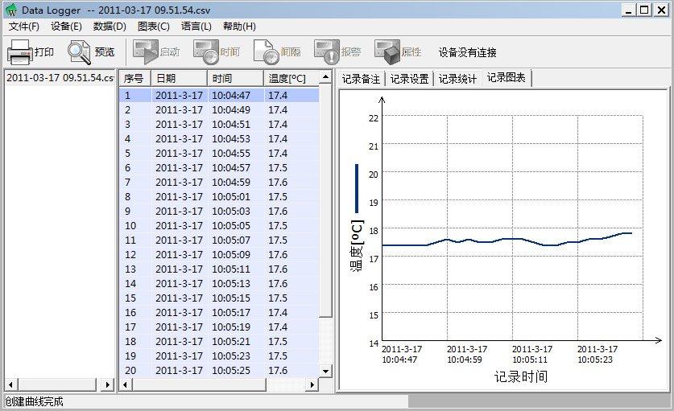Minimize the Data Logger window
This screenshot has height=411, width=674.
point(629,10)
